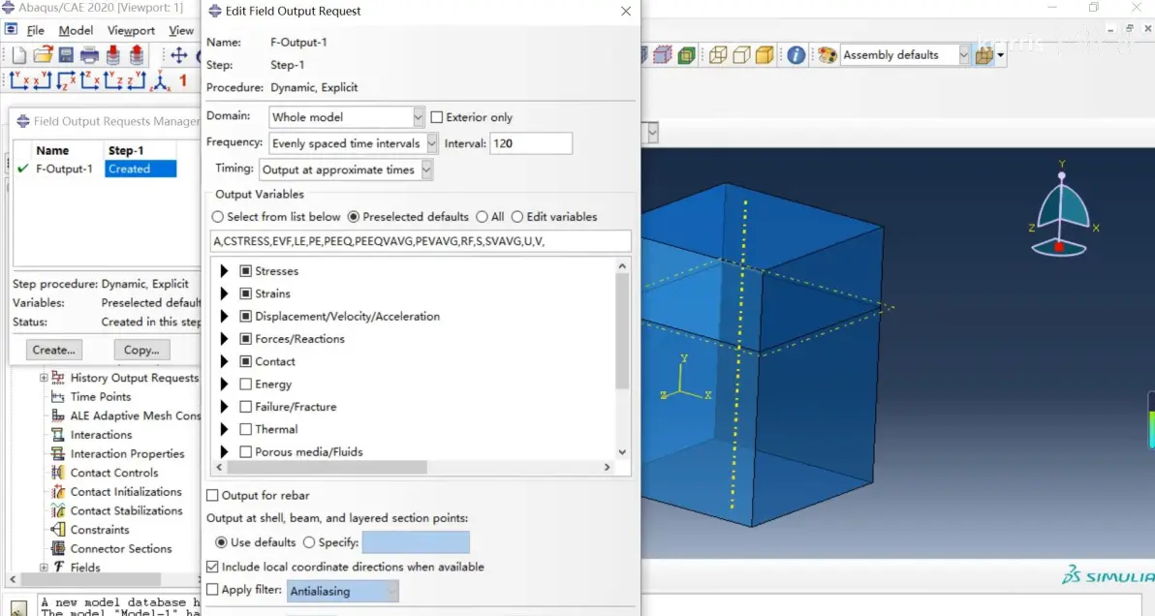
Task: Check the Energy category checkbox
Action: point(246,385)
